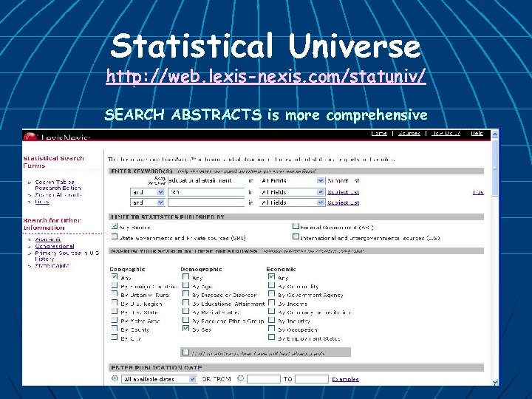532x399 pixels.
Task: Check By U.S. State checkbox
Action: (115, 311)
